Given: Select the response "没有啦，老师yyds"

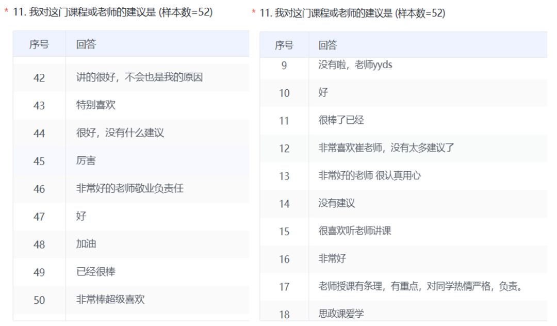Looking at the screenshot, I should [x=355, y=65].
